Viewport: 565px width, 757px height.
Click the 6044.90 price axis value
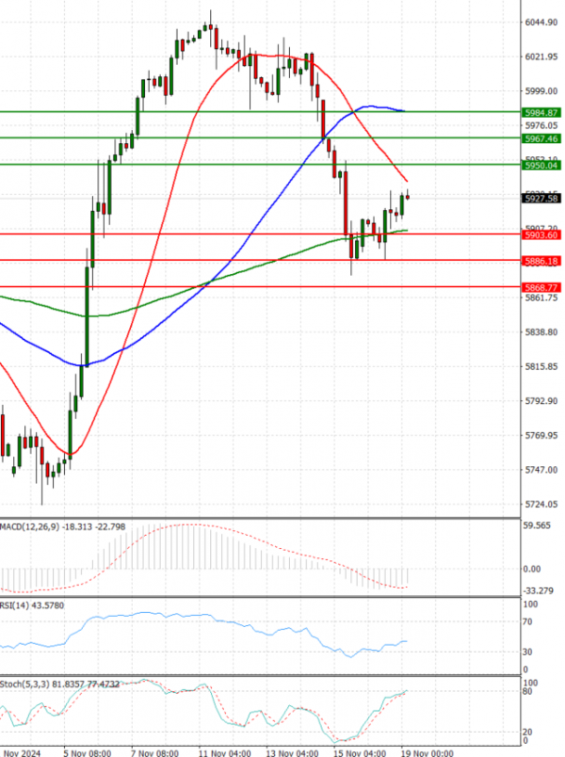541,23
